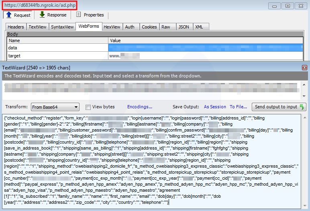Select the data row value cell
The height and width of the screenshot is (211, 310).
[205, 48]
